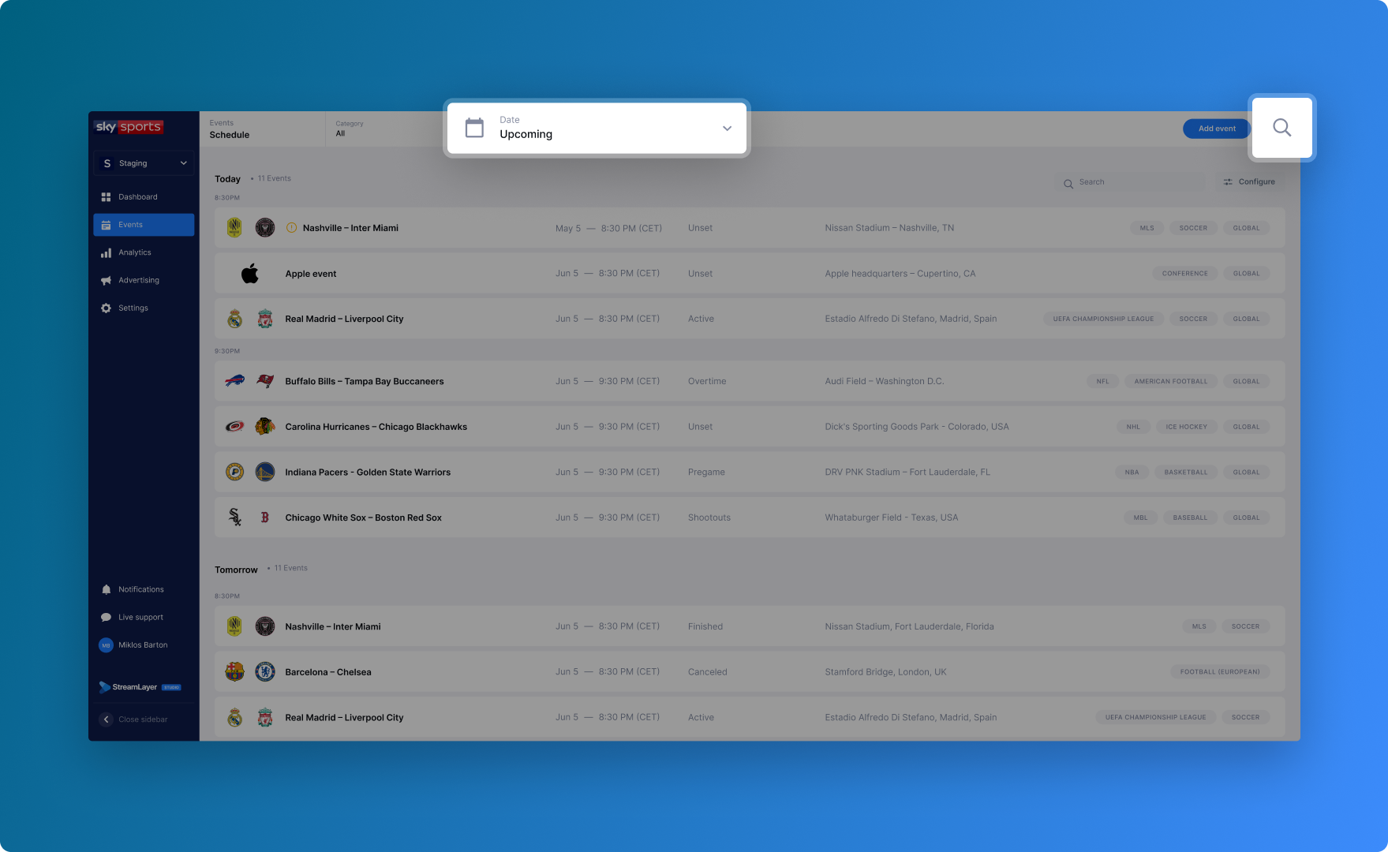Image resolution: width=1388 pixels, height=852 pixels.
Task: Click the Configure button
Action: [x=1249, y=182]
